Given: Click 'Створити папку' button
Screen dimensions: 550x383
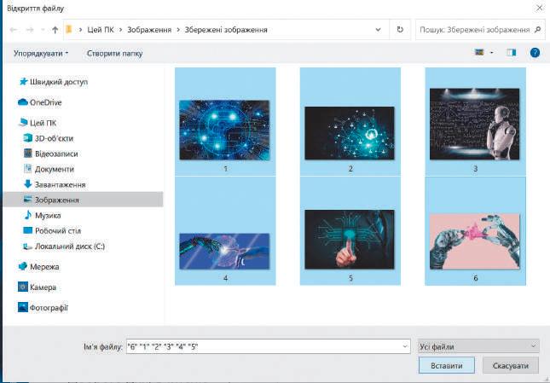Looking at the screenshot, I should tap(115, 53).
